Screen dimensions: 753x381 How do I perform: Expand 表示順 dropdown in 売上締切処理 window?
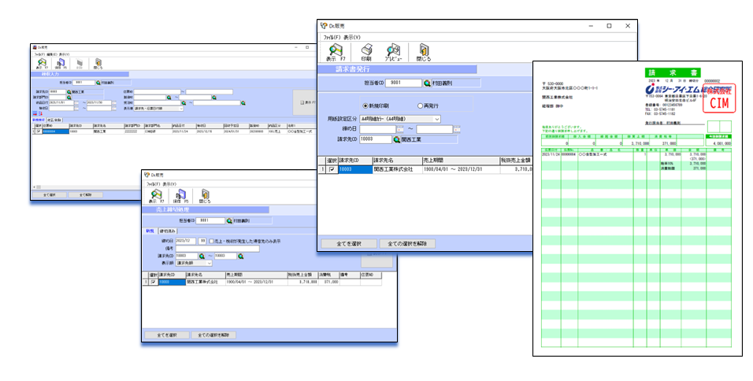[x=209, y=263]
